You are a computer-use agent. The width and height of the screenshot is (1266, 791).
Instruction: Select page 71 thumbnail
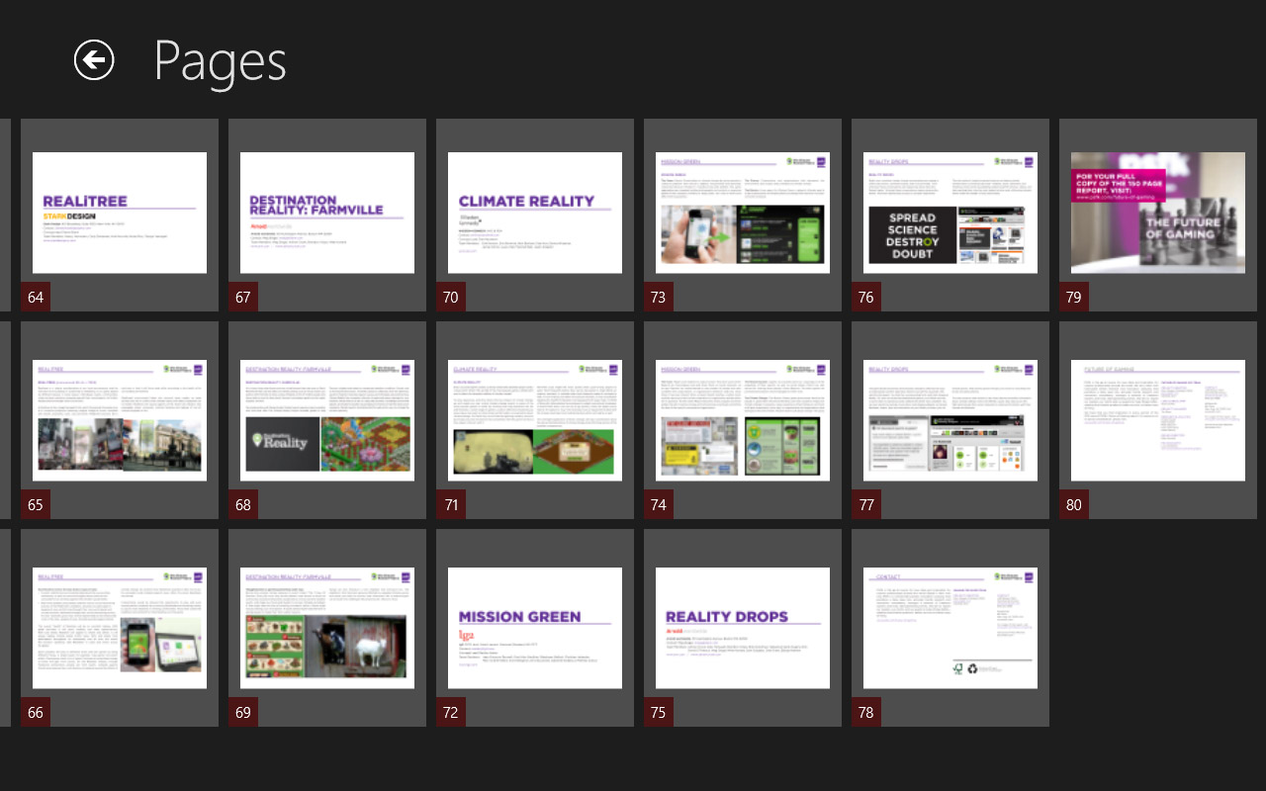click(x=535, y=420)
